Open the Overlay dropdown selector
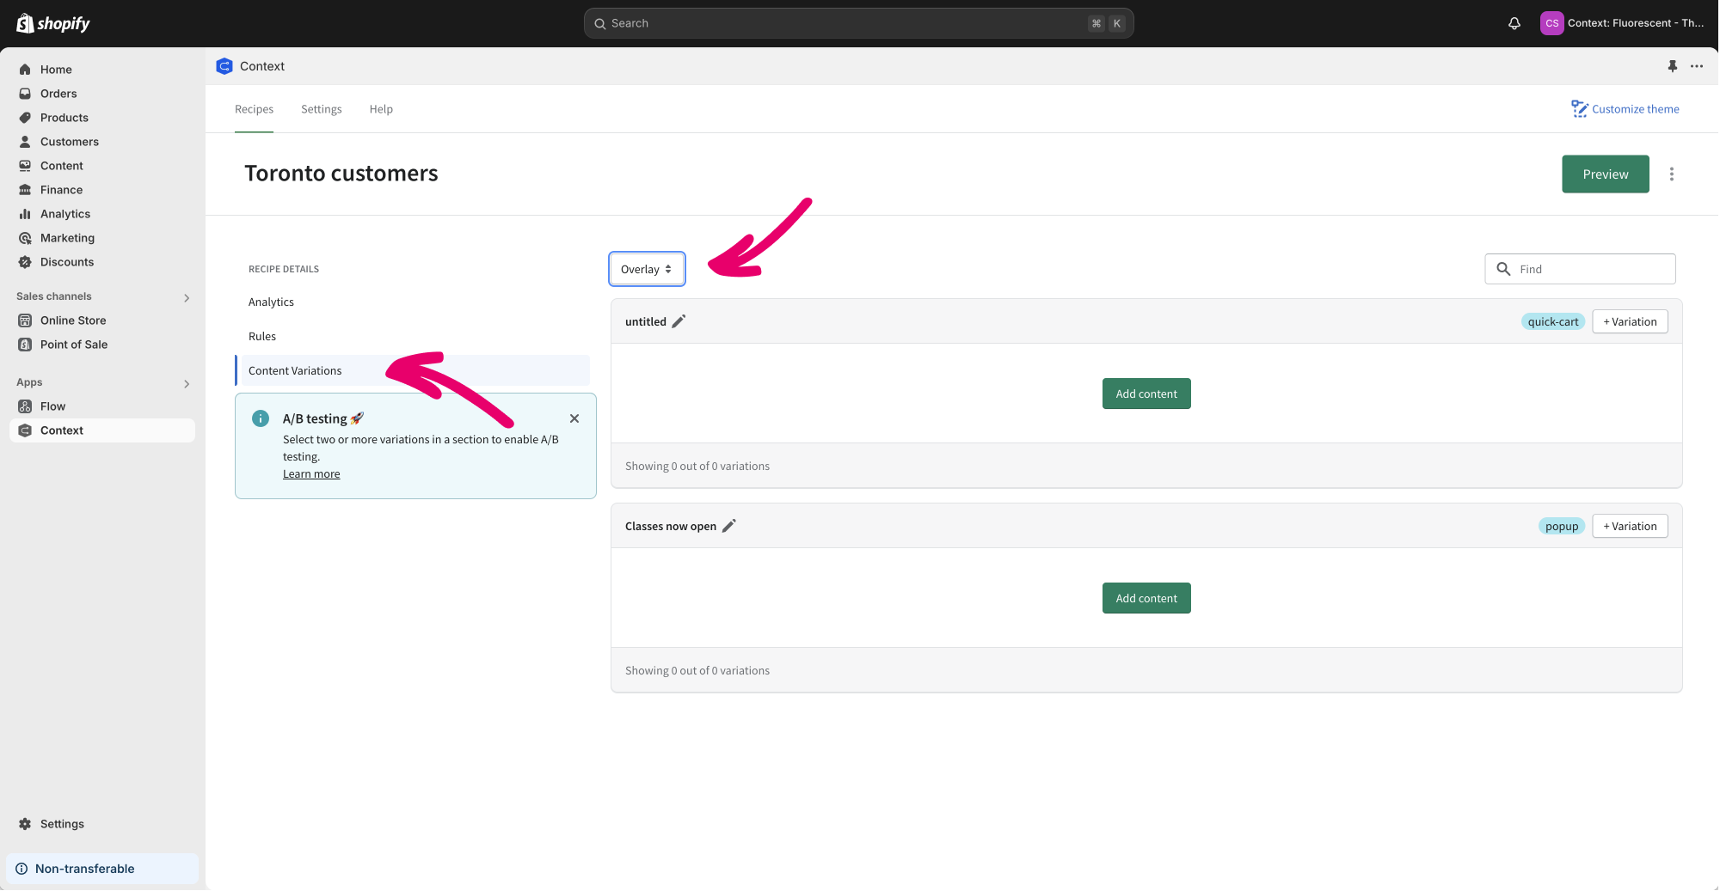Screen dimensions: 1720x891 click(x=646, y=269)
